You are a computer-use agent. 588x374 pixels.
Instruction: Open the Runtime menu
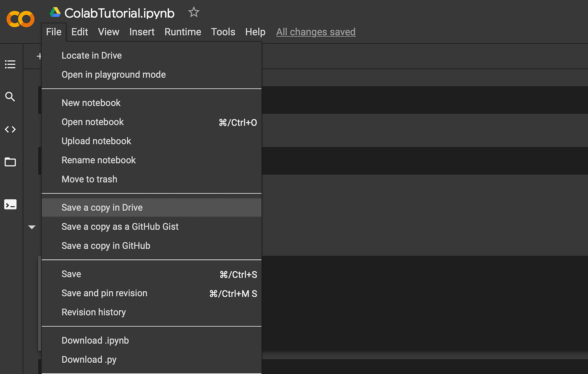click(183, 32)
